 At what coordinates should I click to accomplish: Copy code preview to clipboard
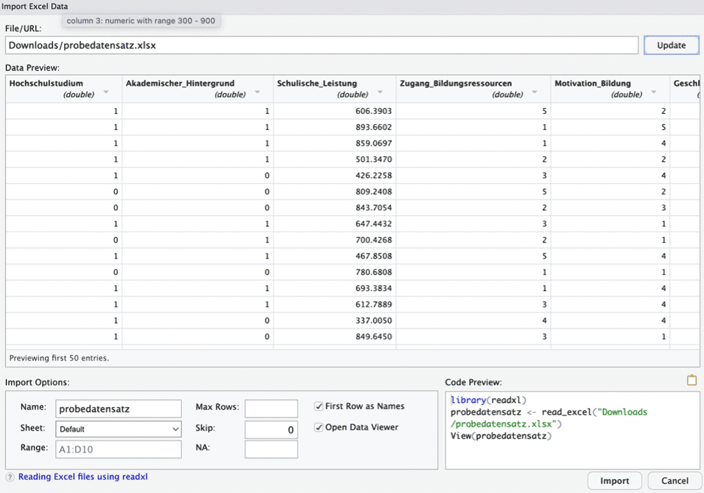coord(692,380)
